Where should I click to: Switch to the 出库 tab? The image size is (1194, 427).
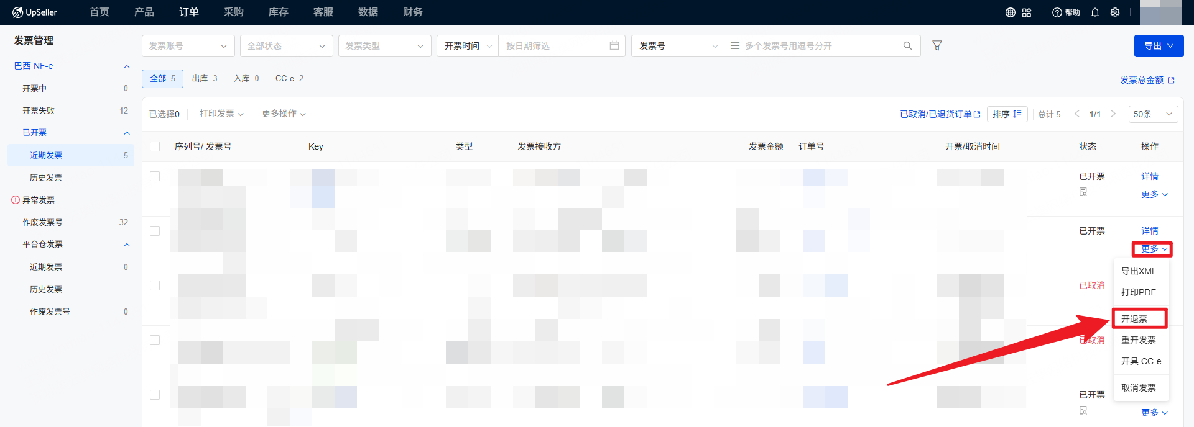[x=204, y=78]
